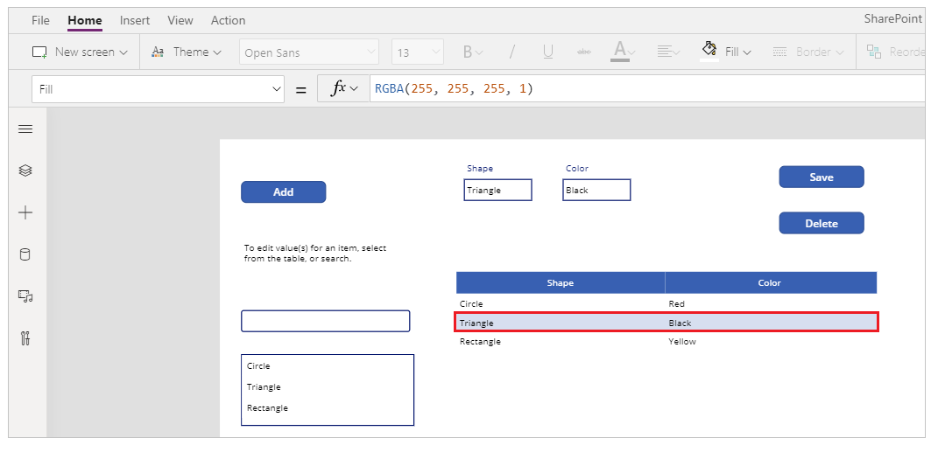938x452 pixels.
Task: Switch to the Insert tab
Action: coord(135,20)
